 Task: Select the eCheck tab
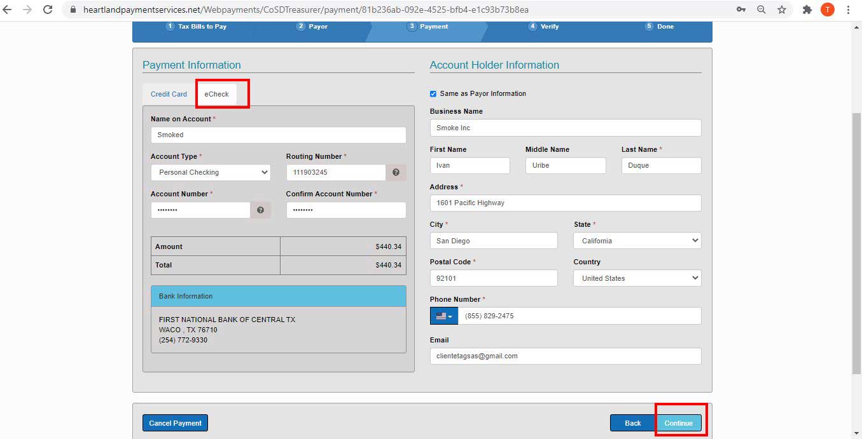point(216,94)
